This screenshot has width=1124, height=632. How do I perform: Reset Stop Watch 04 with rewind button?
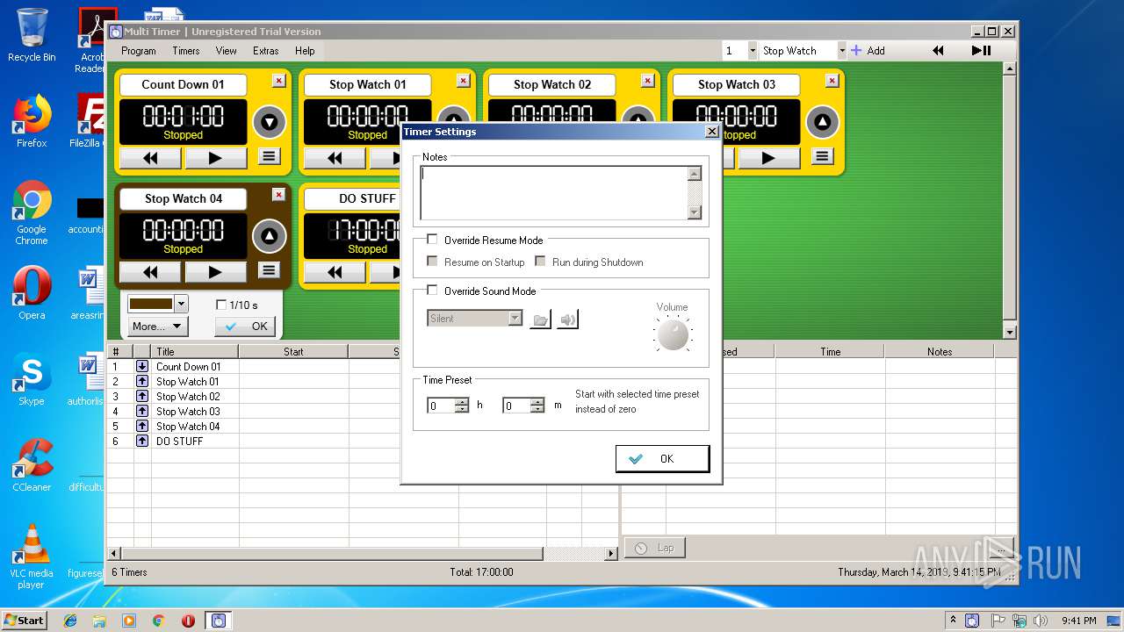pos(150,272)
